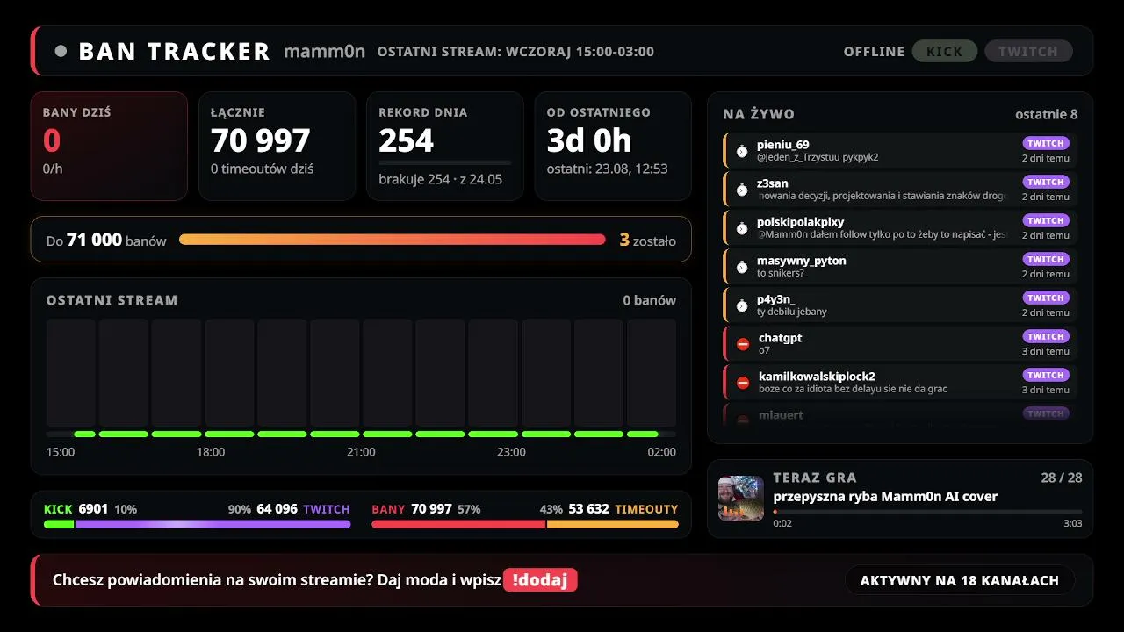Click the username polskipolakplxy
Image resolution: width=1124 pixels, height=632 pixels.
(x=800, y=222)
